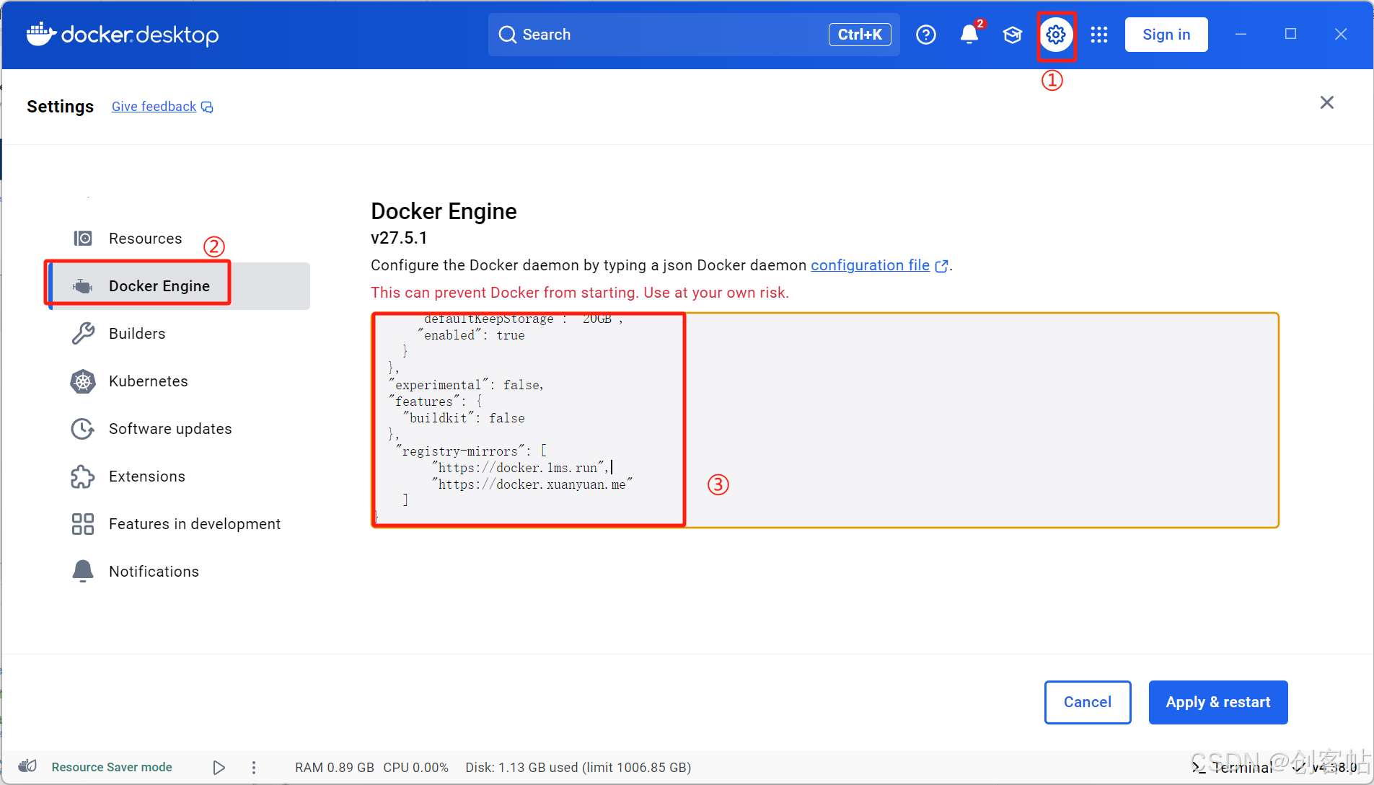Viewport: 1374px width, 785px height.
Task: Click Cancel button
Action: point(1088,702)
